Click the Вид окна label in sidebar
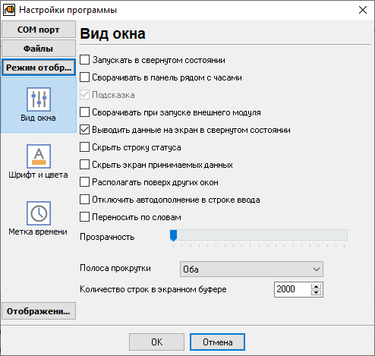Screen dimensions: 375x356 38,118
